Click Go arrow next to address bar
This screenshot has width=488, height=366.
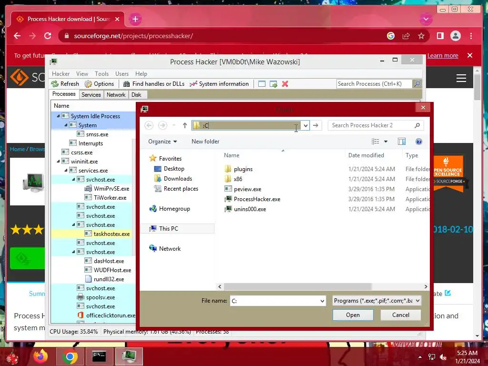pyautogui.click(x=315, y=125)
